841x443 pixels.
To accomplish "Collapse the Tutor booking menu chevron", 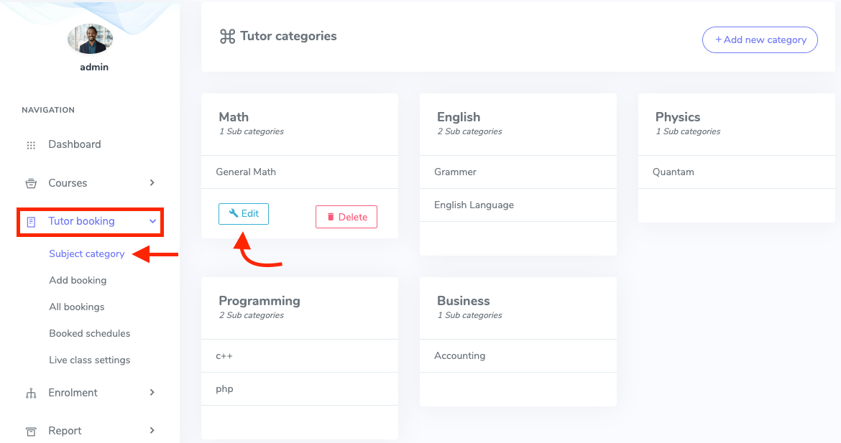I will pyautogui.click(x=152, y=222).
